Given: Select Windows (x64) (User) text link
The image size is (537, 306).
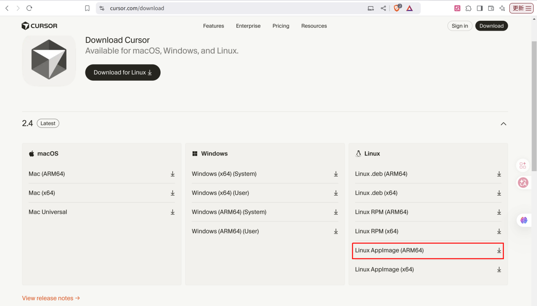Looking at the screenshot, I should 220,193.
